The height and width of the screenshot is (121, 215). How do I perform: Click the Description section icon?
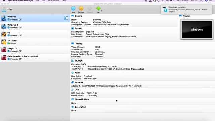click(x=73, y=107)
